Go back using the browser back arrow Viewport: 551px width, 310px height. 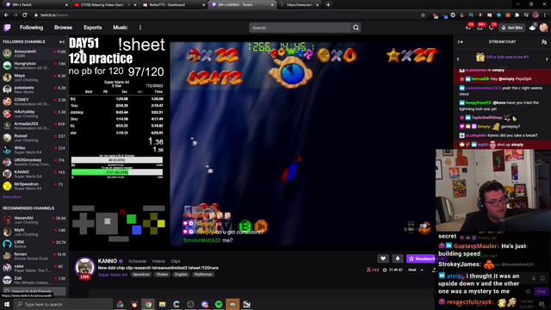pyautogui.click(x=6, y=15)
